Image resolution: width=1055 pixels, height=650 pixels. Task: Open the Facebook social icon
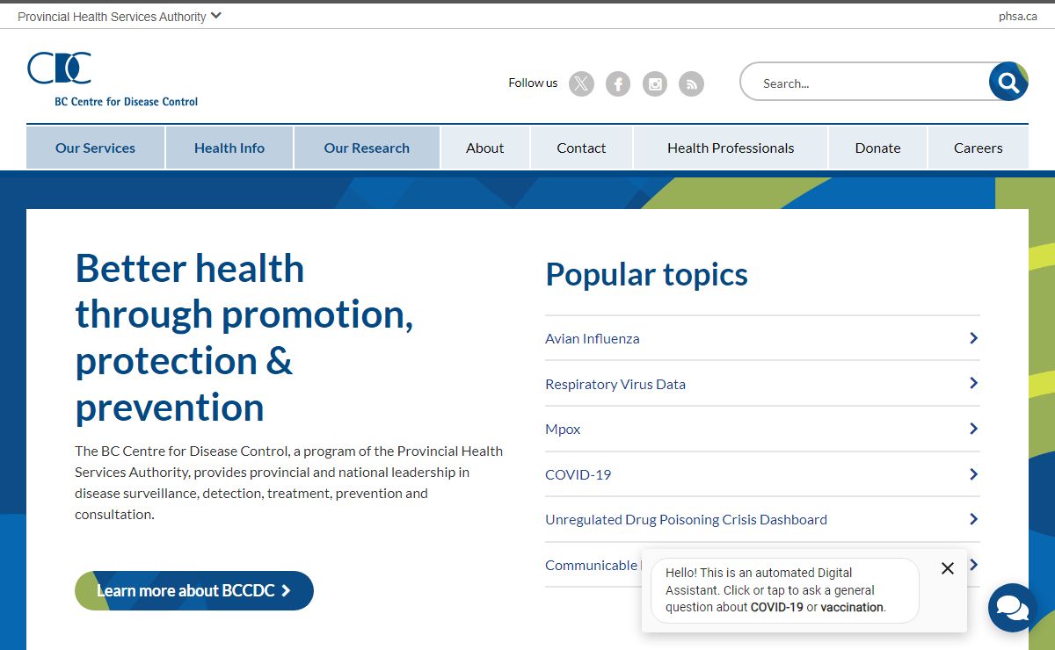coord(618,83)
